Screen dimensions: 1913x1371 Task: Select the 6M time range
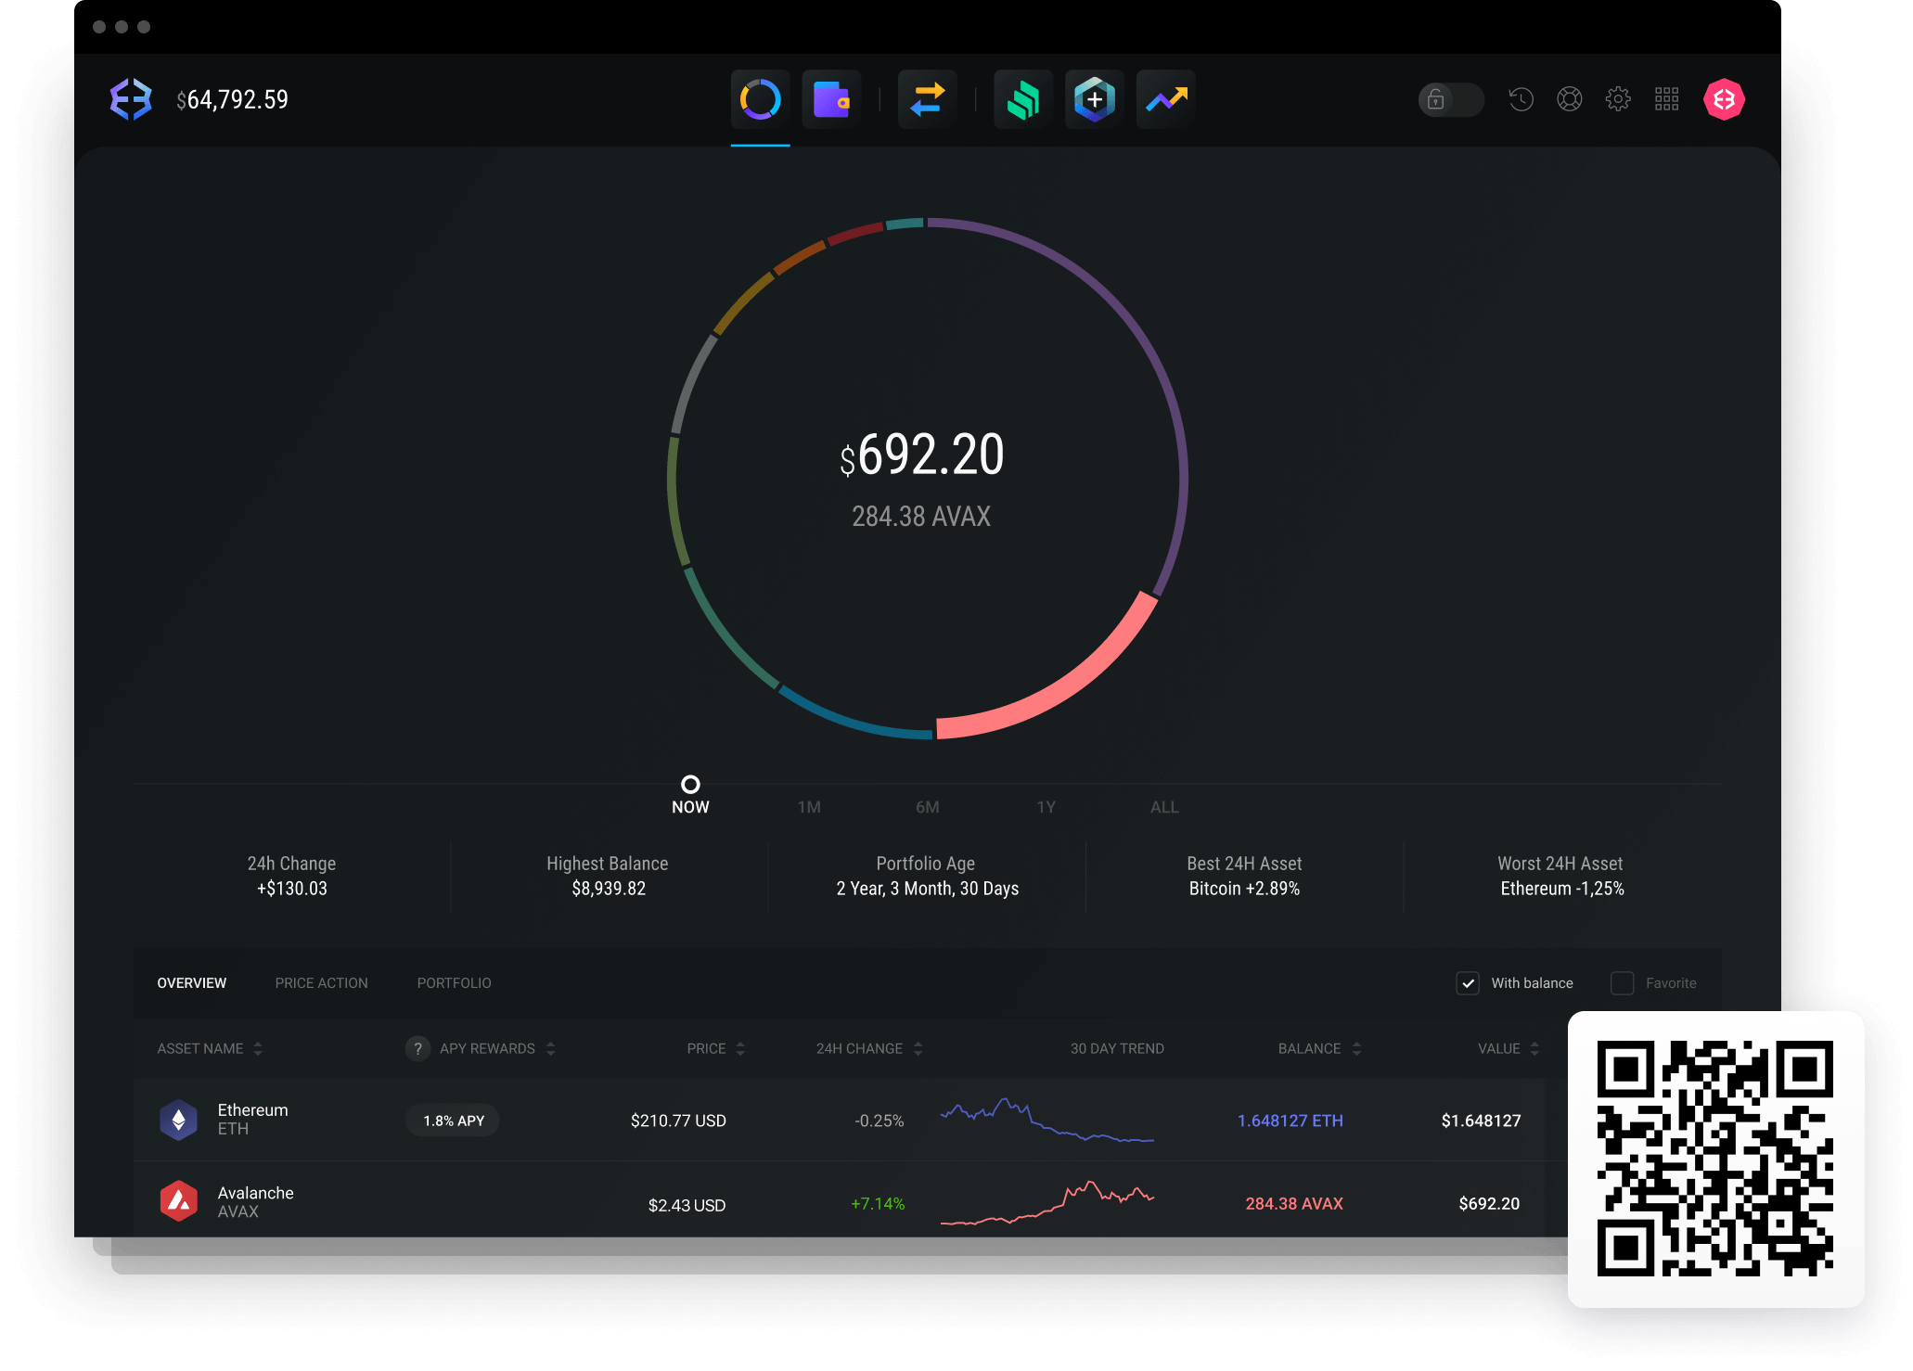[x=928, y=807]
